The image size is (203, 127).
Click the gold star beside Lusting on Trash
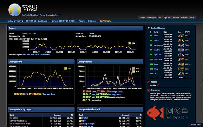(x=23, y=21)
